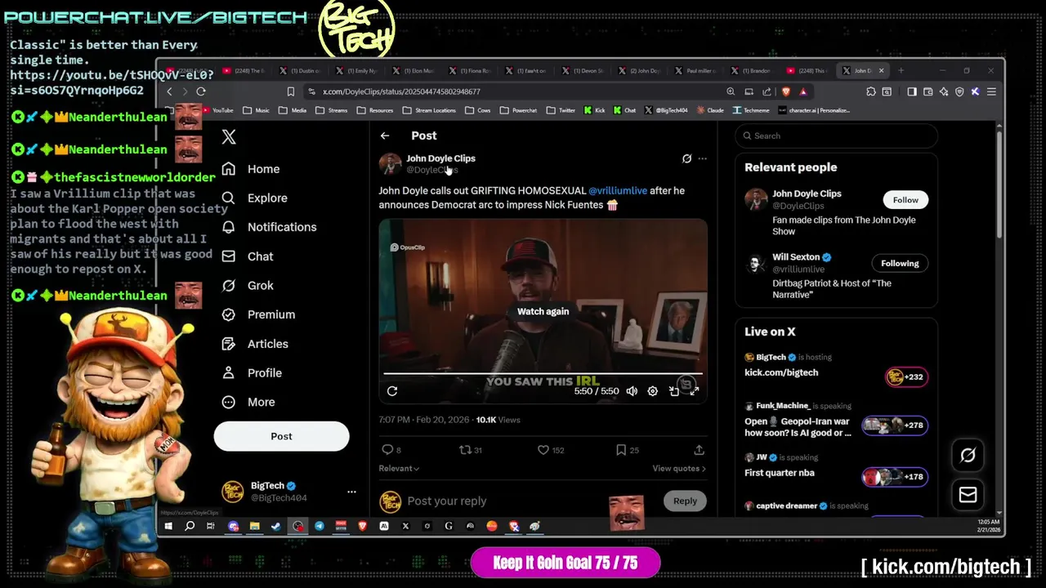
Task: Open the Techmeme bookmark
Action: 751,110
